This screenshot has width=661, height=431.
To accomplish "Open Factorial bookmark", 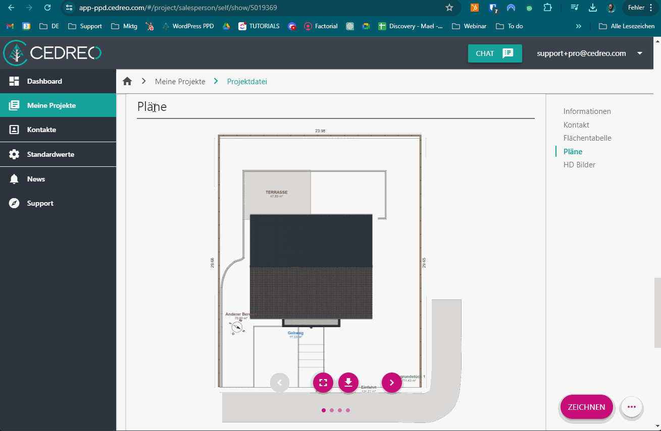I will [x=321, y=26].
